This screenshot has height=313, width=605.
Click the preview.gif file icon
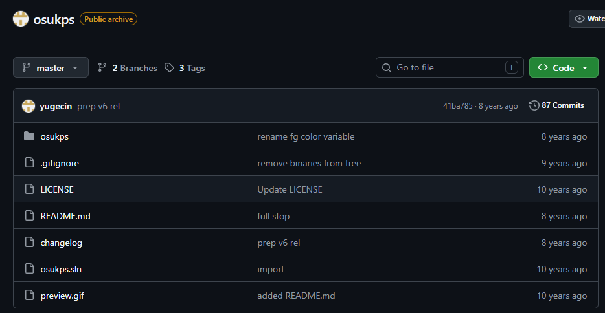[29, 296]
